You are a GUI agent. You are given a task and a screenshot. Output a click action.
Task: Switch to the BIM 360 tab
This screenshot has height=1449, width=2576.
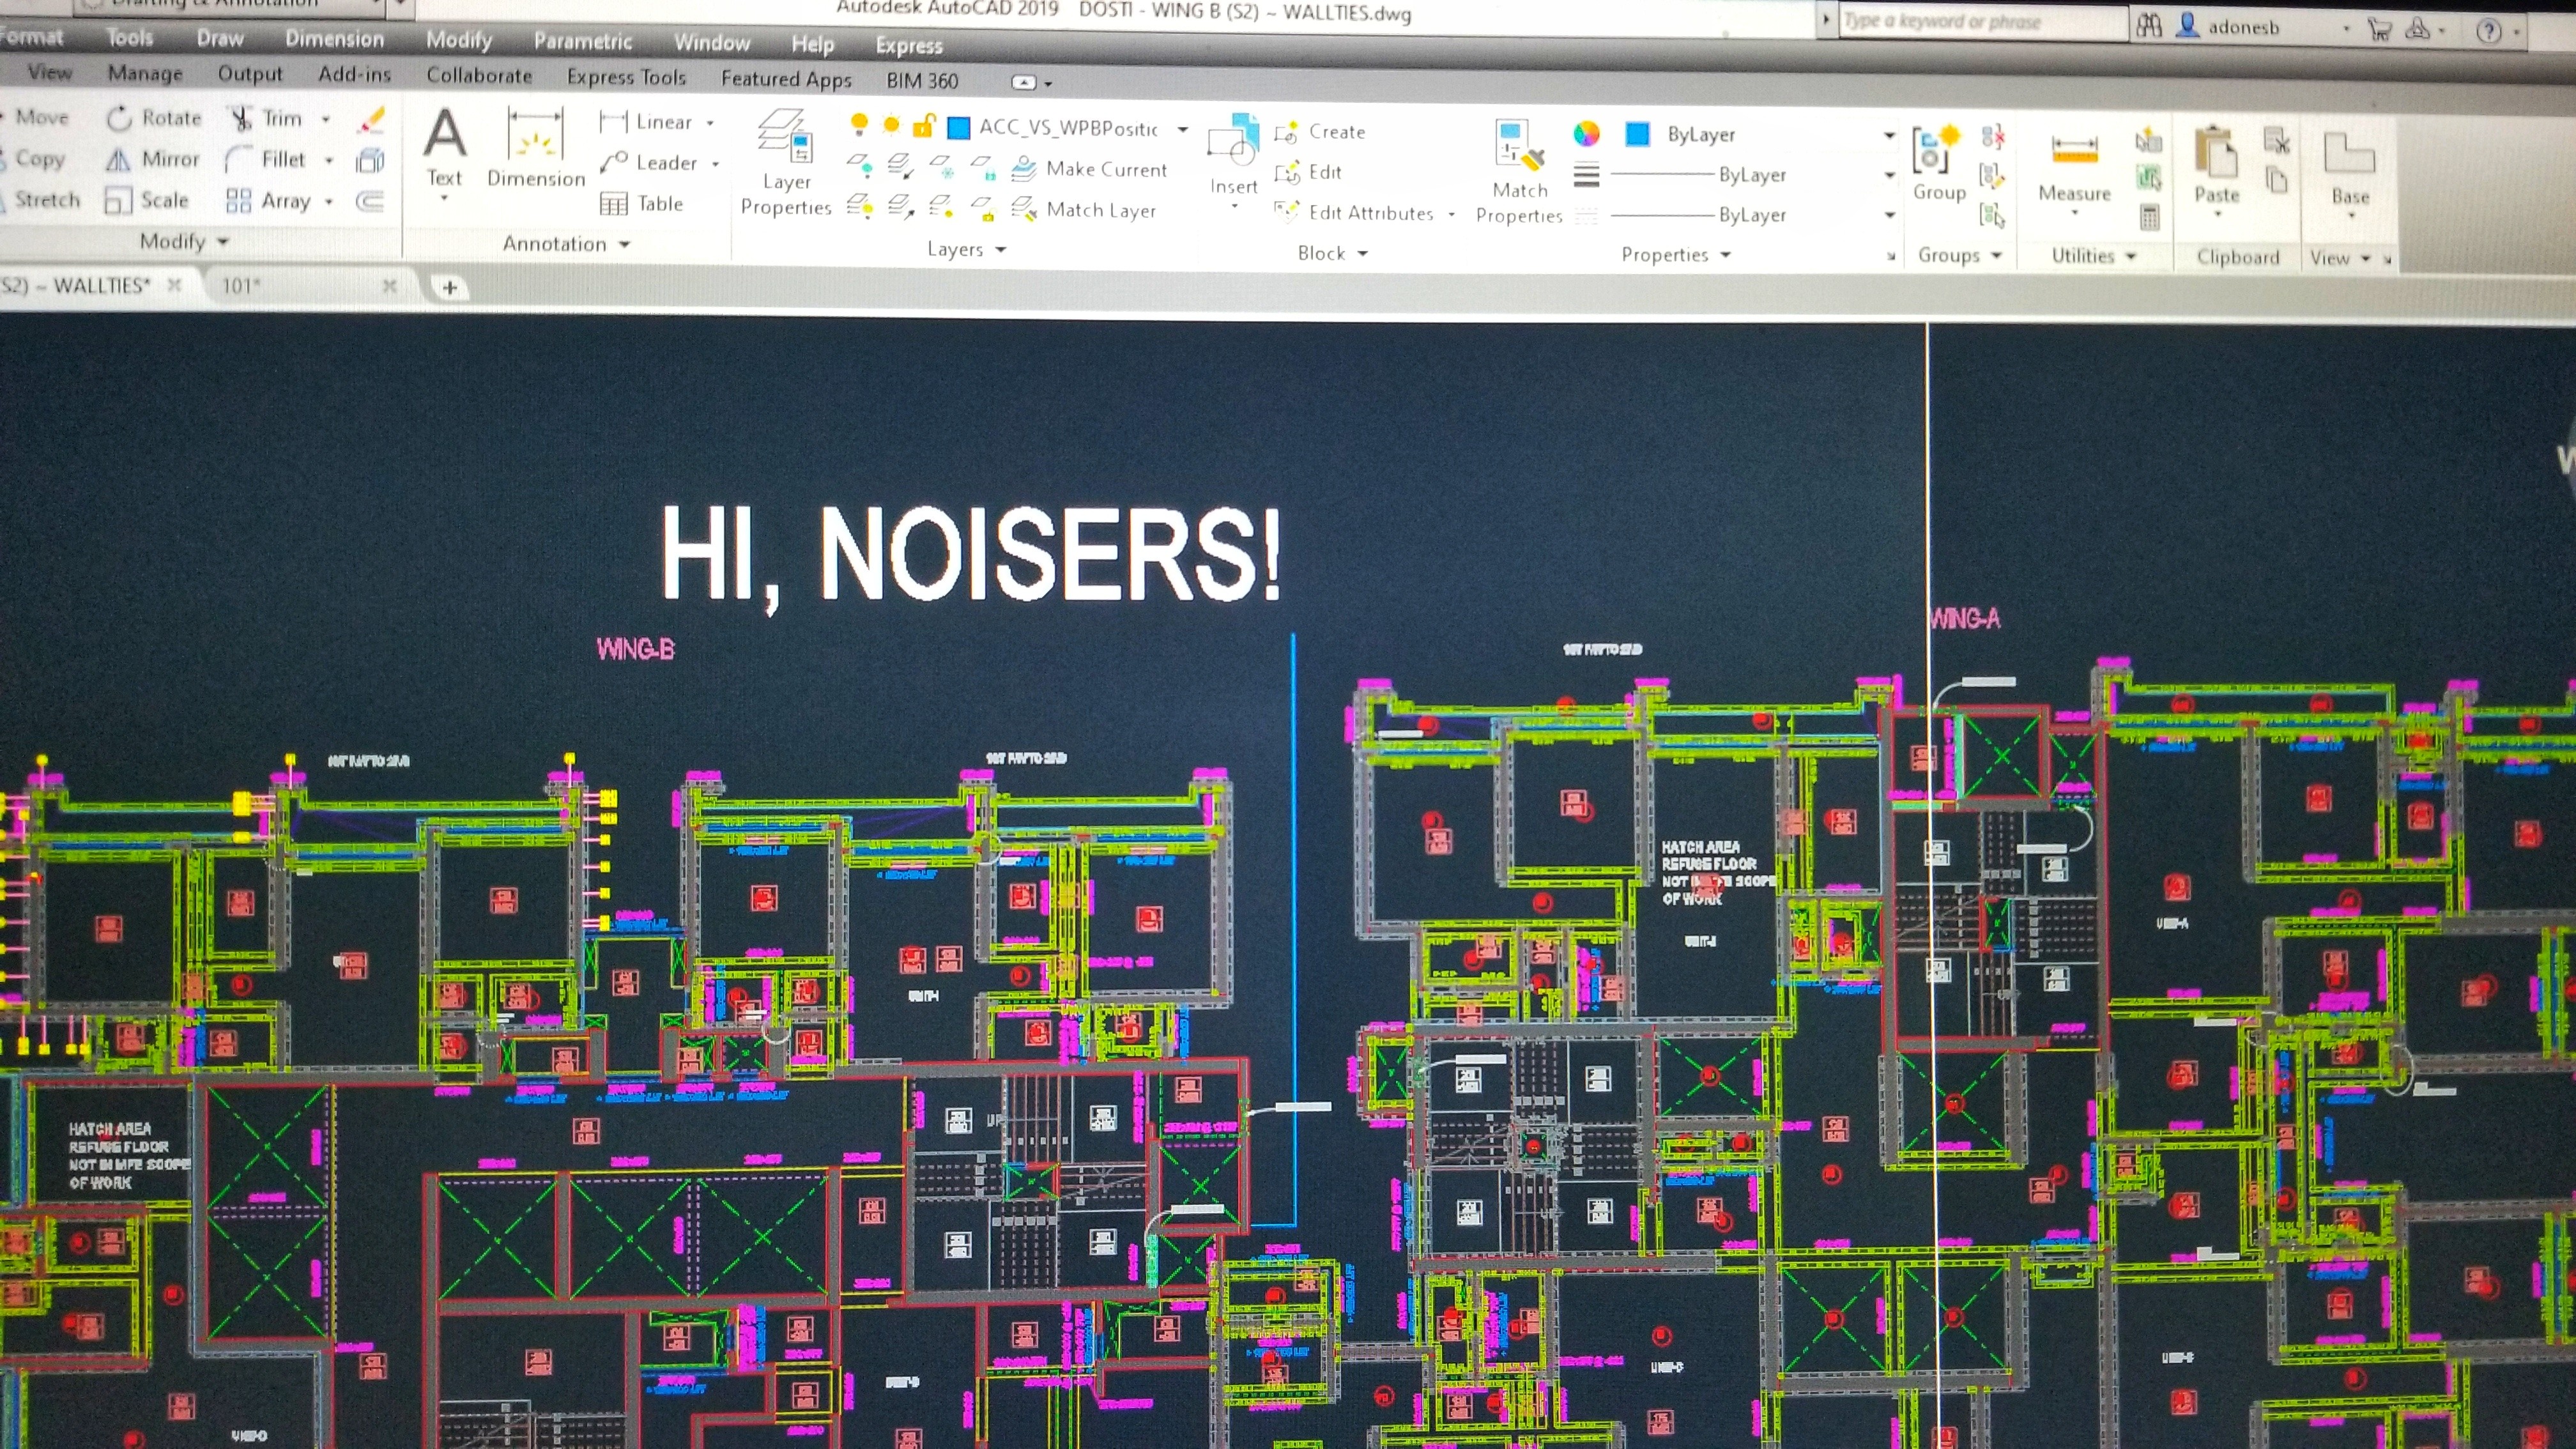tap(922, 81)
